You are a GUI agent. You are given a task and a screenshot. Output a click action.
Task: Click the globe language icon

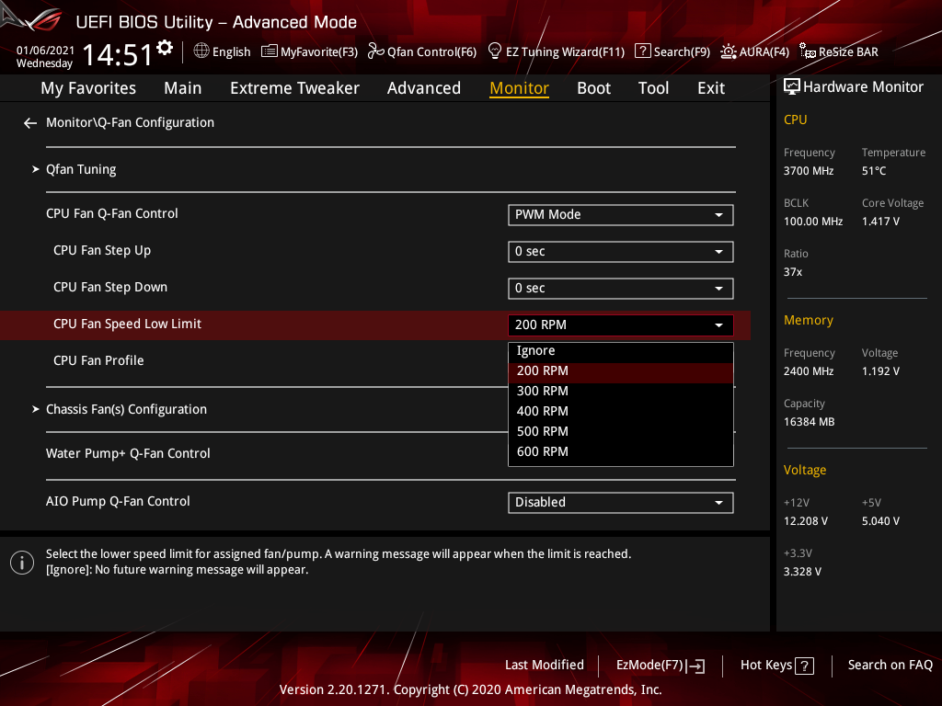coord(201,51)
